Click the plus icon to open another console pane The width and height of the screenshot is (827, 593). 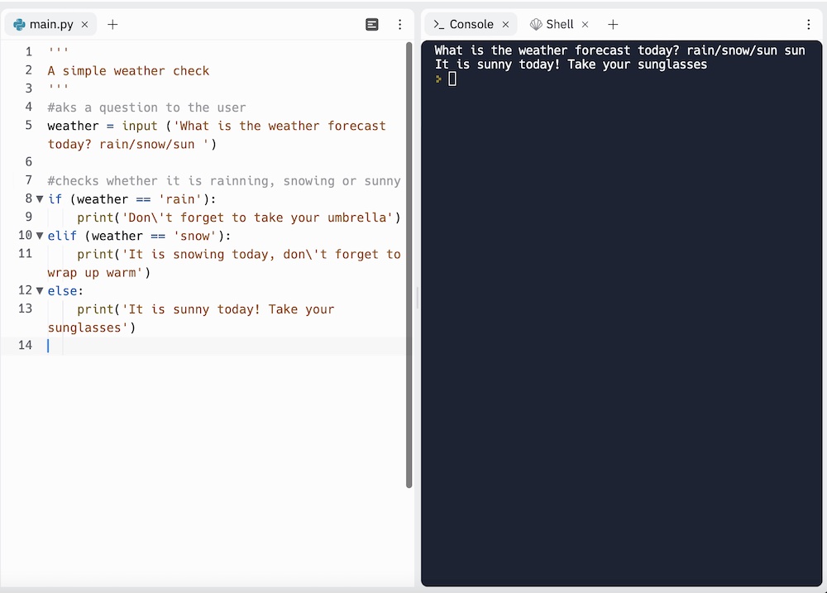(x=613, y=24)
